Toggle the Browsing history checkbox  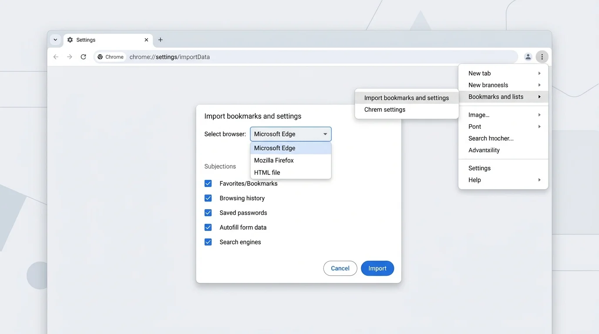click(x=208, y=198)
